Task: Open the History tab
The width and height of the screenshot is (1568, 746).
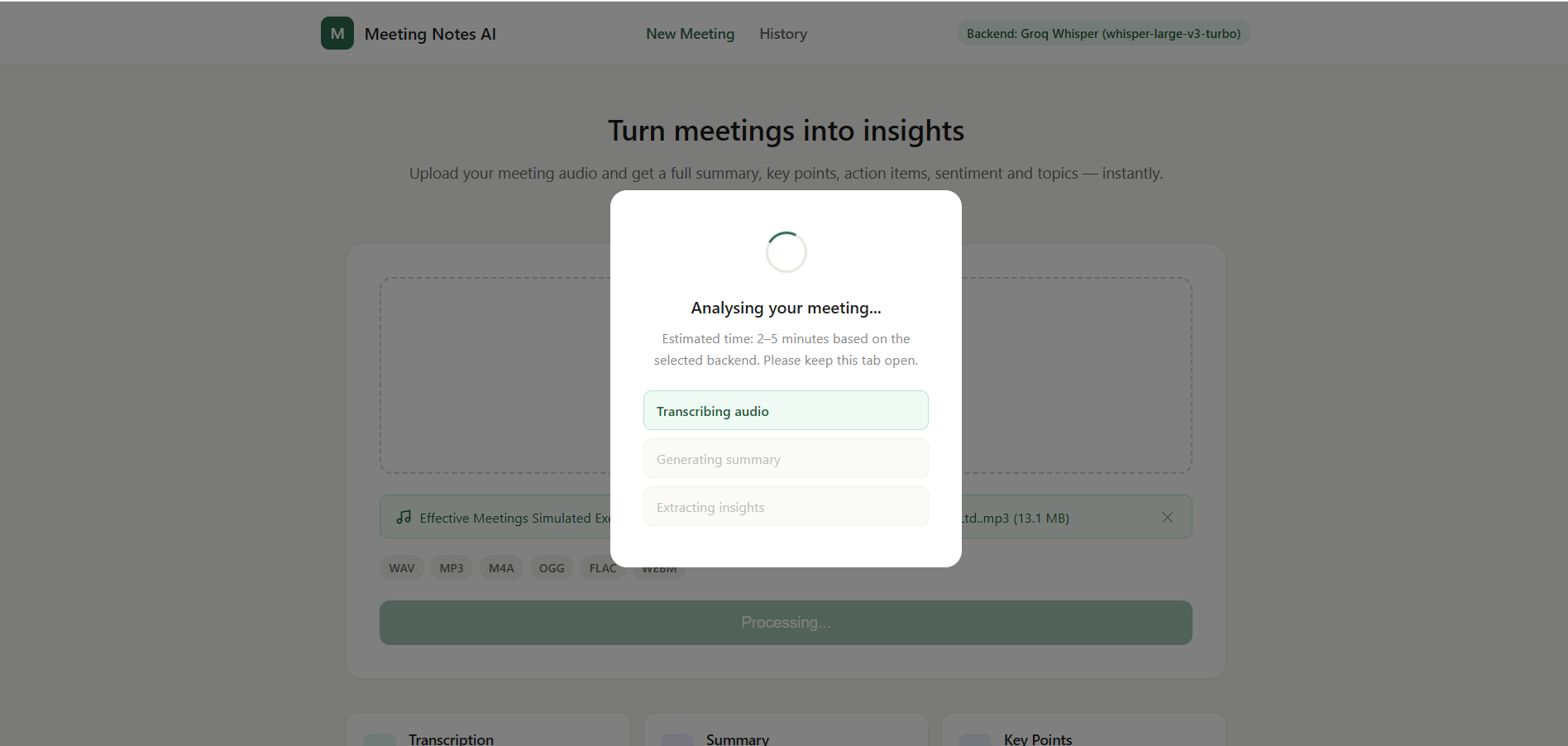Action: click(x=783, y=34)
